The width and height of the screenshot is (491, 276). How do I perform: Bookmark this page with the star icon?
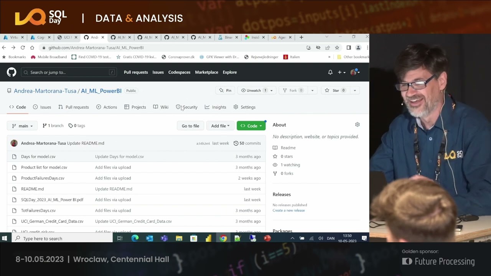[337, 48]
